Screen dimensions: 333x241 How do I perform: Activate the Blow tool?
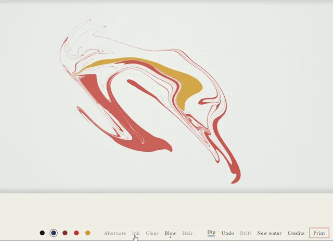170,233
